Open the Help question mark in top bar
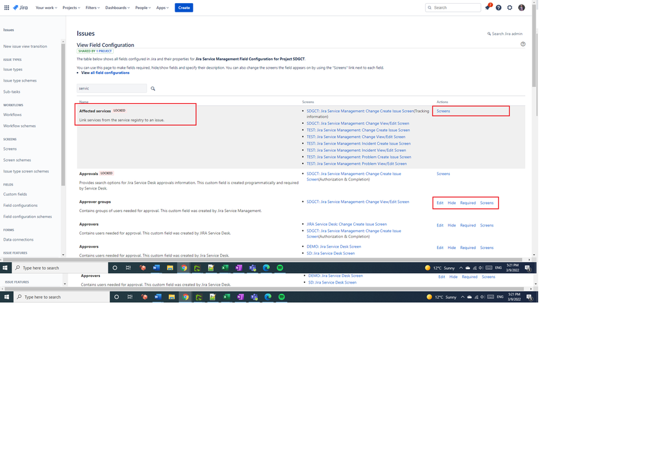 (x=499, y=7)
